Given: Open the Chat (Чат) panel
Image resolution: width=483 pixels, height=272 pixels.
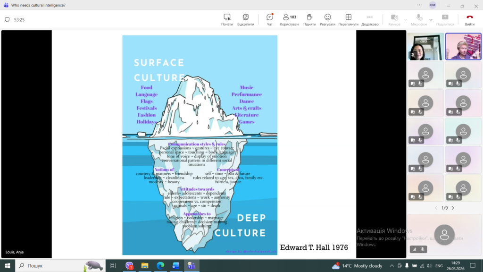Looking at the screenshot, I should [x=270, y=19].
